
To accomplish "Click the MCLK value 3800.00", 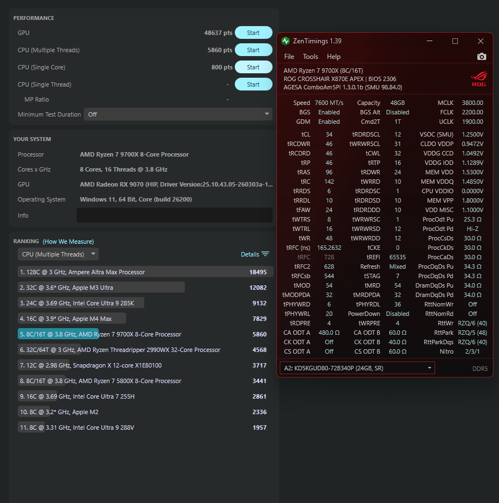I will pos(472,103).
